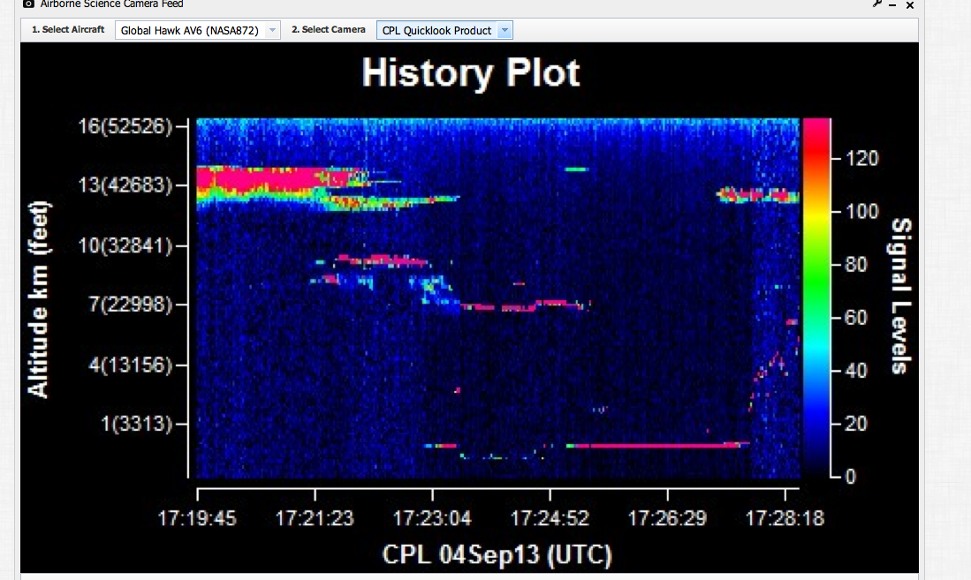Click the camera icon in panel header
Screen dimensions: 971x580
pyautogui.click(x=27, y=4)
